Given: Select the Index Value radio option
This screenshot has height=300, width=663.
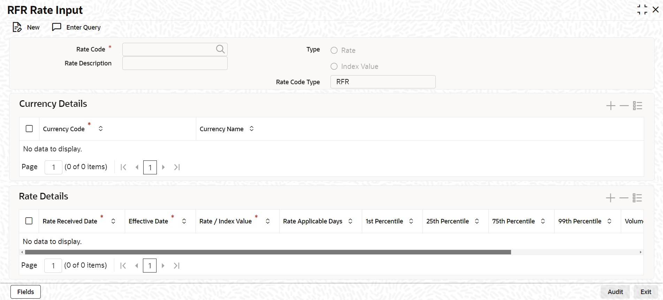Looking at the screenshot, I should [x=334, y=66].
